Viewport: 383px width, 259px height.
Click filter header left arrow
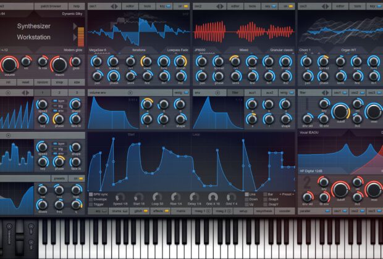[x=324, y=92]
